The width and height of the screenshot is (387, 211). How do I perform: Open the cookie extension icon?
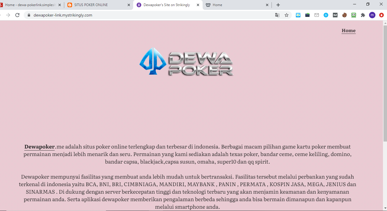(x=344, y=15)
